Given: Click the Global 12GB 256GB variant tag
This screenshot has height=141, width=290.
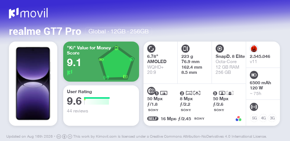Looking at the screenshot, I should pyautogui.click(x=119, y=32).
